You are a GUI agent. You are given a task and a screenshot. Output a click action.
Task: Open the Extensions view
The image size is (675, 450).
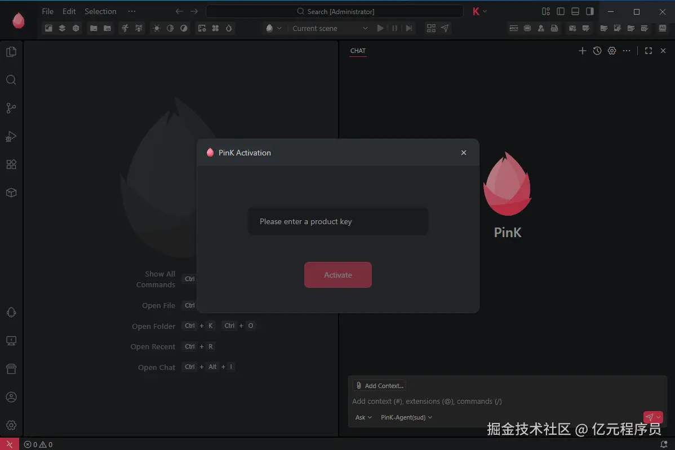(11, 164)
